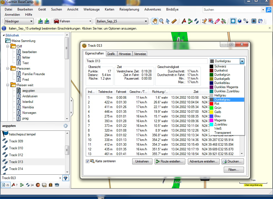The width and height of the screenshot is (273, 199).
Task: Select the pencil insert tool
Action: 204,21
